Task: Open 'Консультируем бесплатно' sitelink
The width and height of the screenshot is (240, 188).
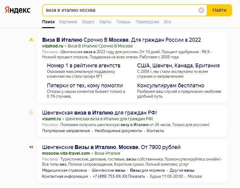Action: [x=170, y=86]
